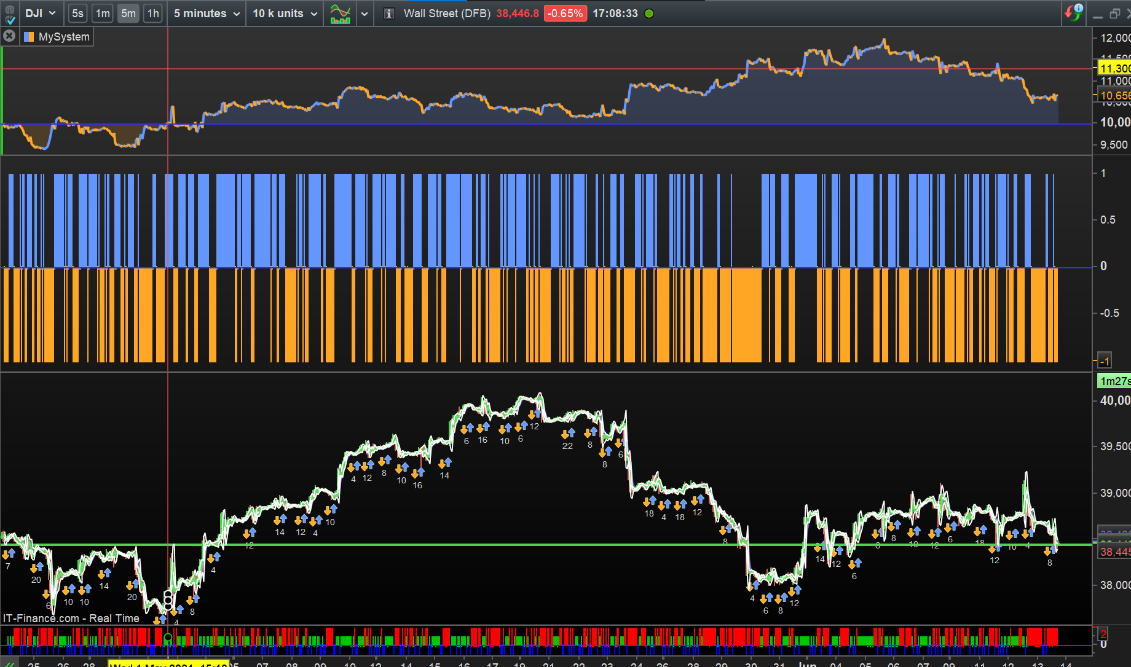Click the MySystem panel label
The image size is (1131, 667).
(64, 37)
